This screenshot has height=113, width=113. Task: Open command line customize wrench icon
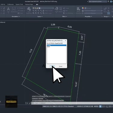coord(30,103)
